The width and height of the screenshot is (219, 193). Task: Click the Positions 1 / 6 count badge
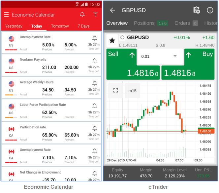[162, 23]
